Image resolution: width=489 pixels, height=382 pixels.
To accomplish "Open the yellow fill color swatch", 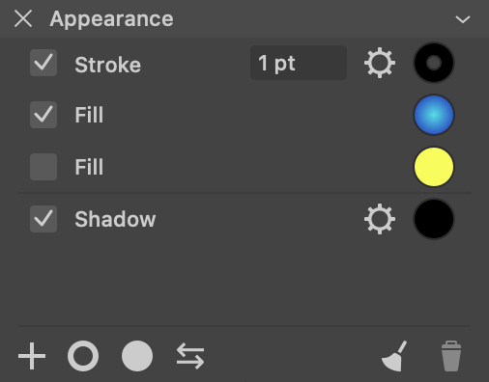I will [x=434, y=167].
